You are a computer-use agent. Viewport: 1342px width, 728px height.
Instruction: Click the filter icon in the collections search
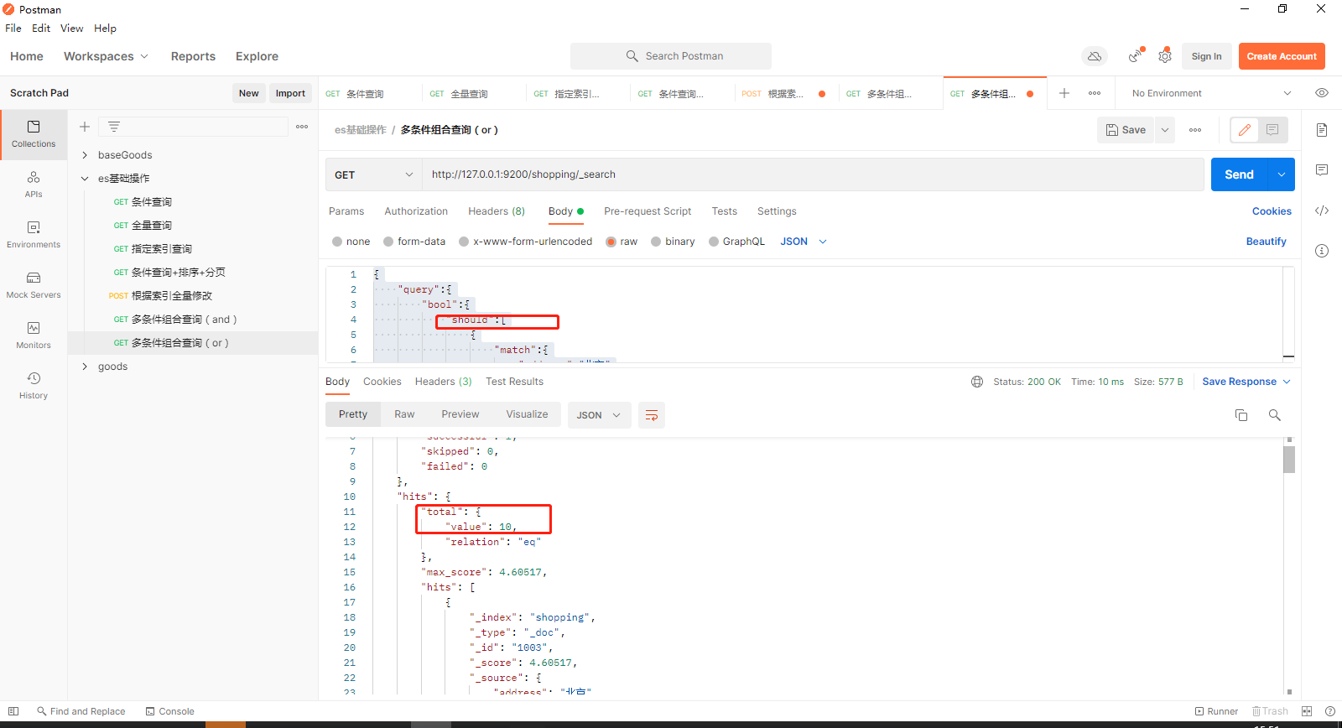(x=114, y=127)
